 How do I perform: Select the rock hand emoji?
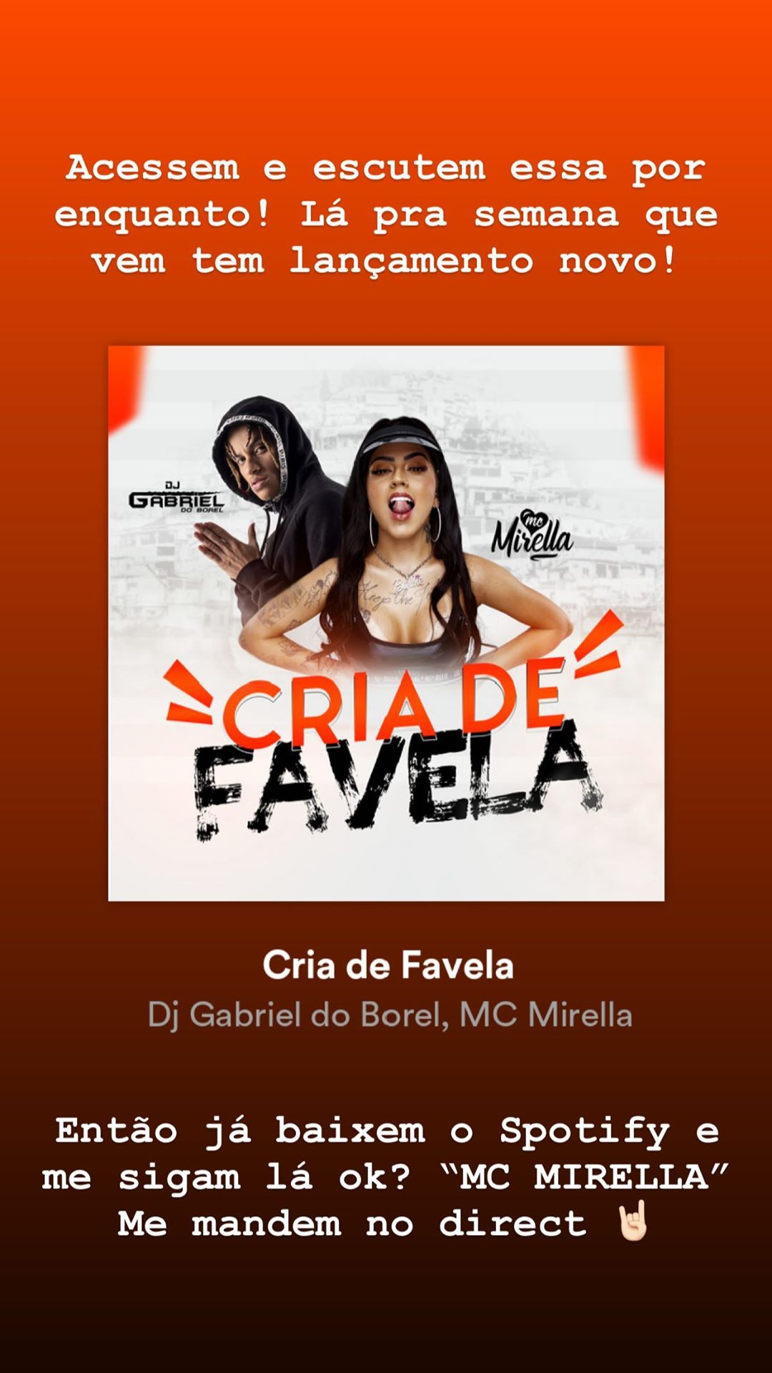tap(633, 1221)
